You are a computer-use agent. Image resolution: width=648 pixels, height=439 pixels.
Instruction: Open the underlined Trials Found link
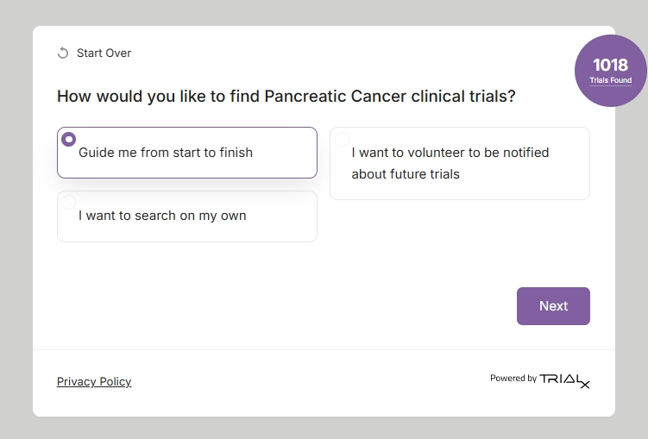tap(610, 80)
